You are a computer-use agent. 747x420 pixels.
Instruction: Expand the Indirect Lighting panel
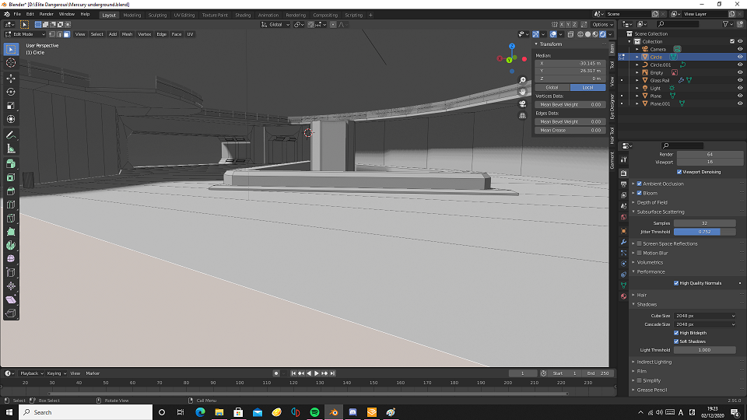click(654, 362)
